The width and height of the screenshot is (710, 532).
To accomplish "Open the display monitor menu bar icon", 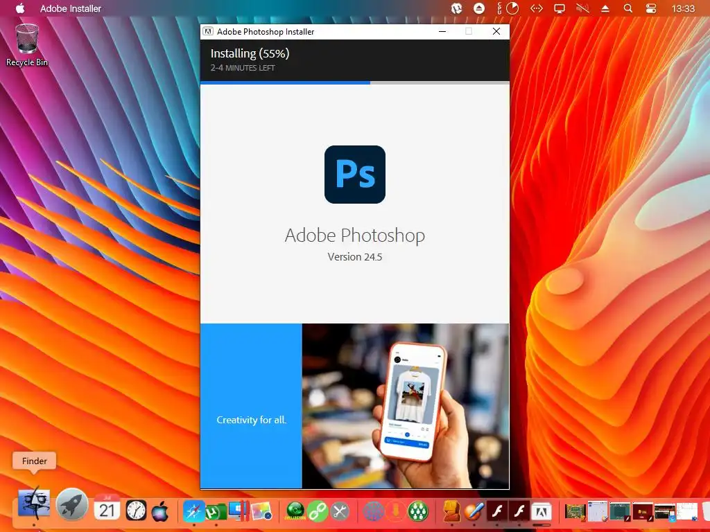I will pyautogui.click(x=560, y=8).
